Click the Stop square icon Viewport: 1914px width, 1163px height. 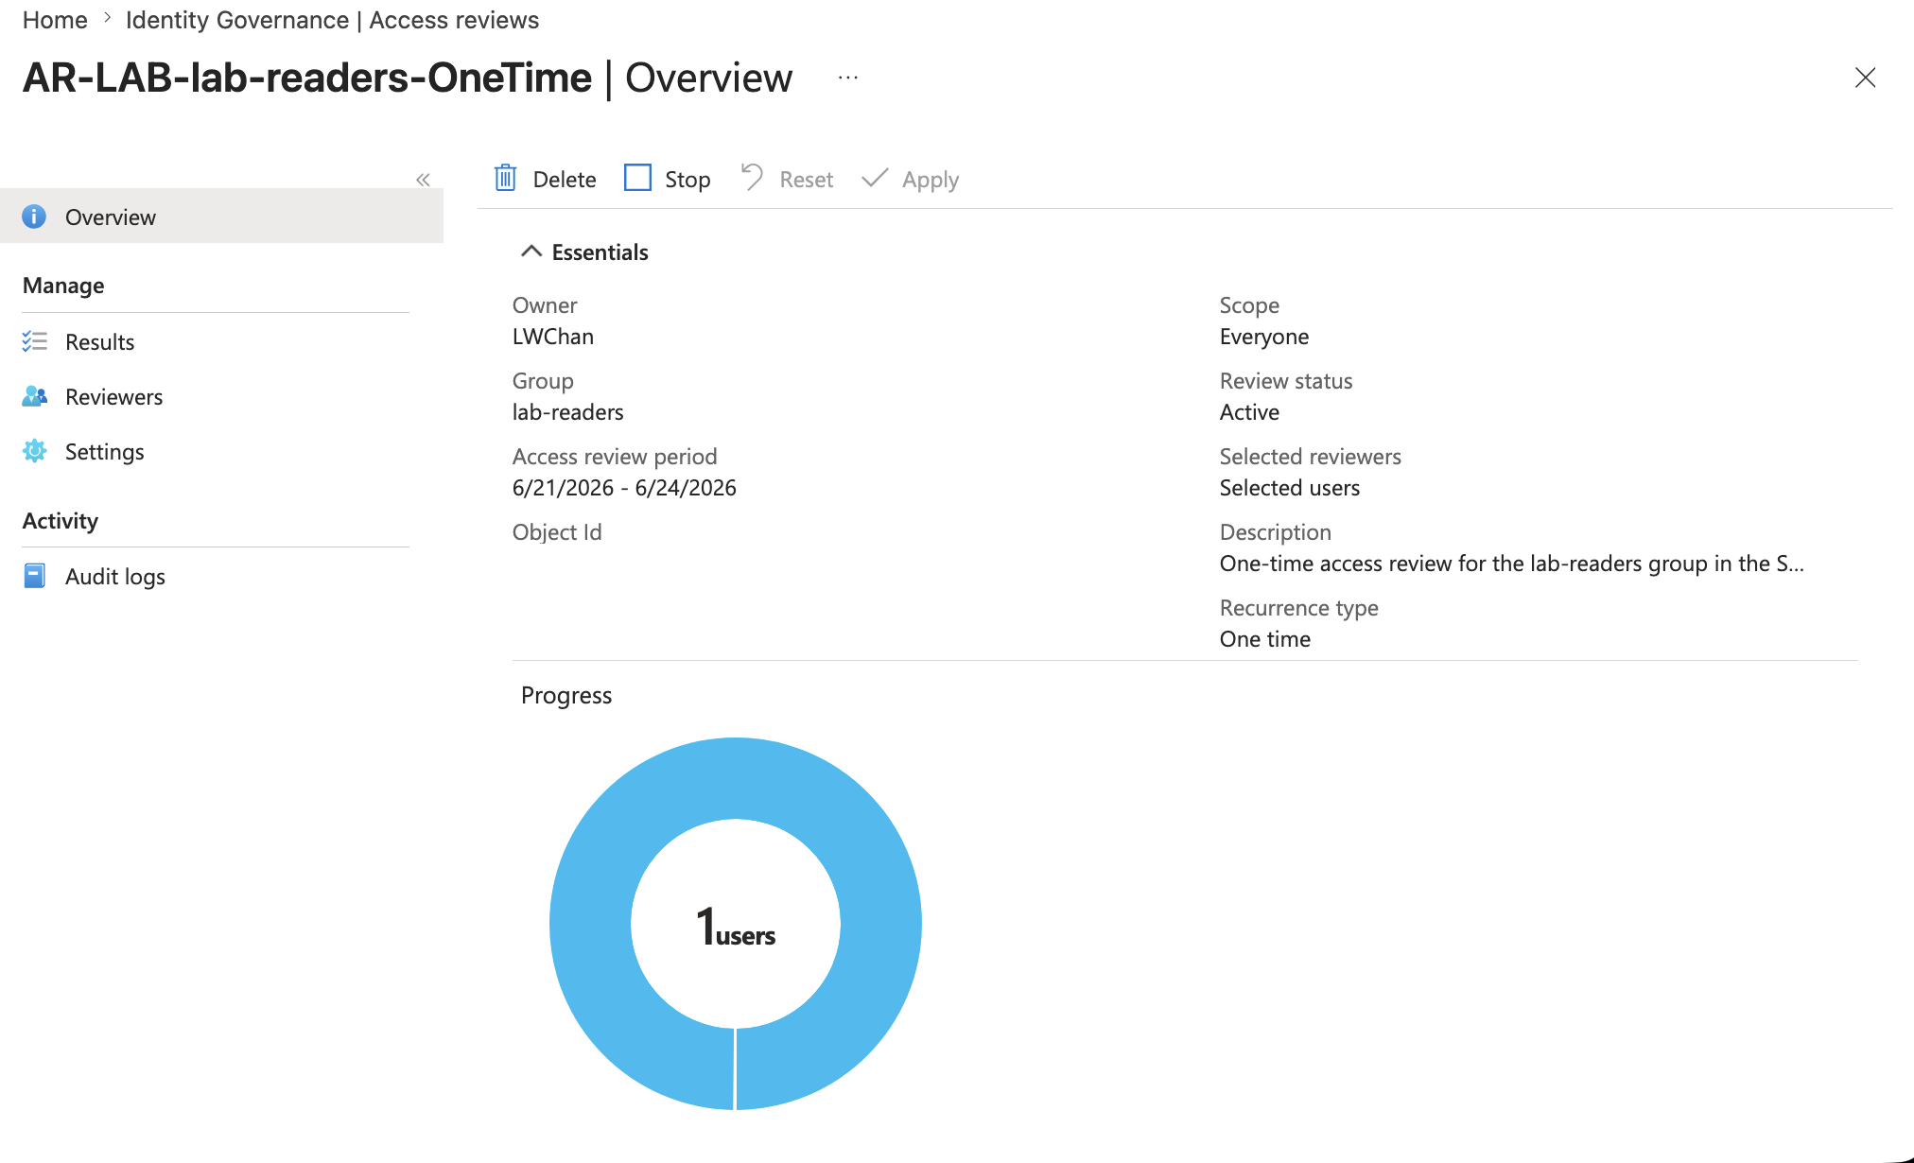[x=638, y=178]
